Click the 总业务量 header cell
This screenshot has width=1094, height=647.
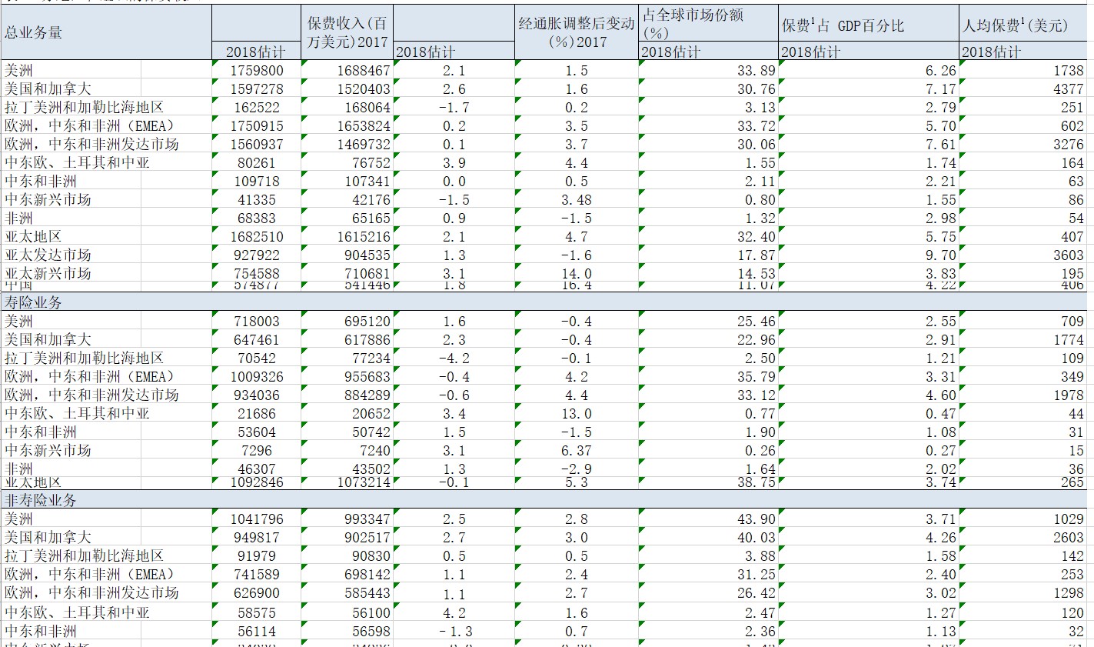pyautogui.click(x=34, y=32)
